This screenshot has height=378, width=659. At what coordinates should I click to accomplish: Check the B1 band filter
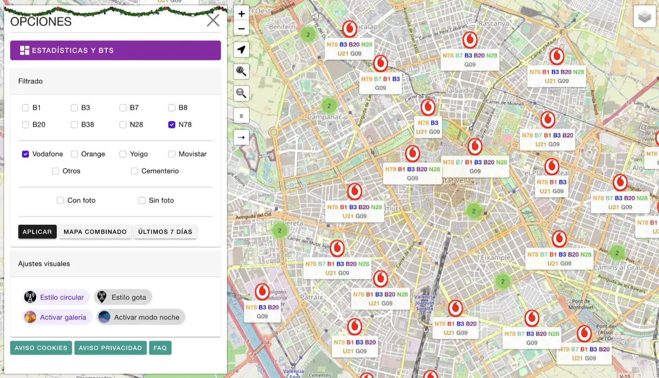click(x=26, y=108)
